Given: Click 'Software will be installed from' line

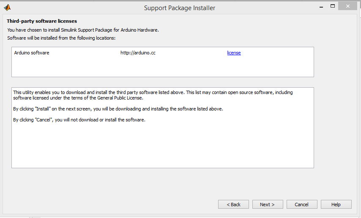Looking at the screenshot, I should tap(61, 38).
